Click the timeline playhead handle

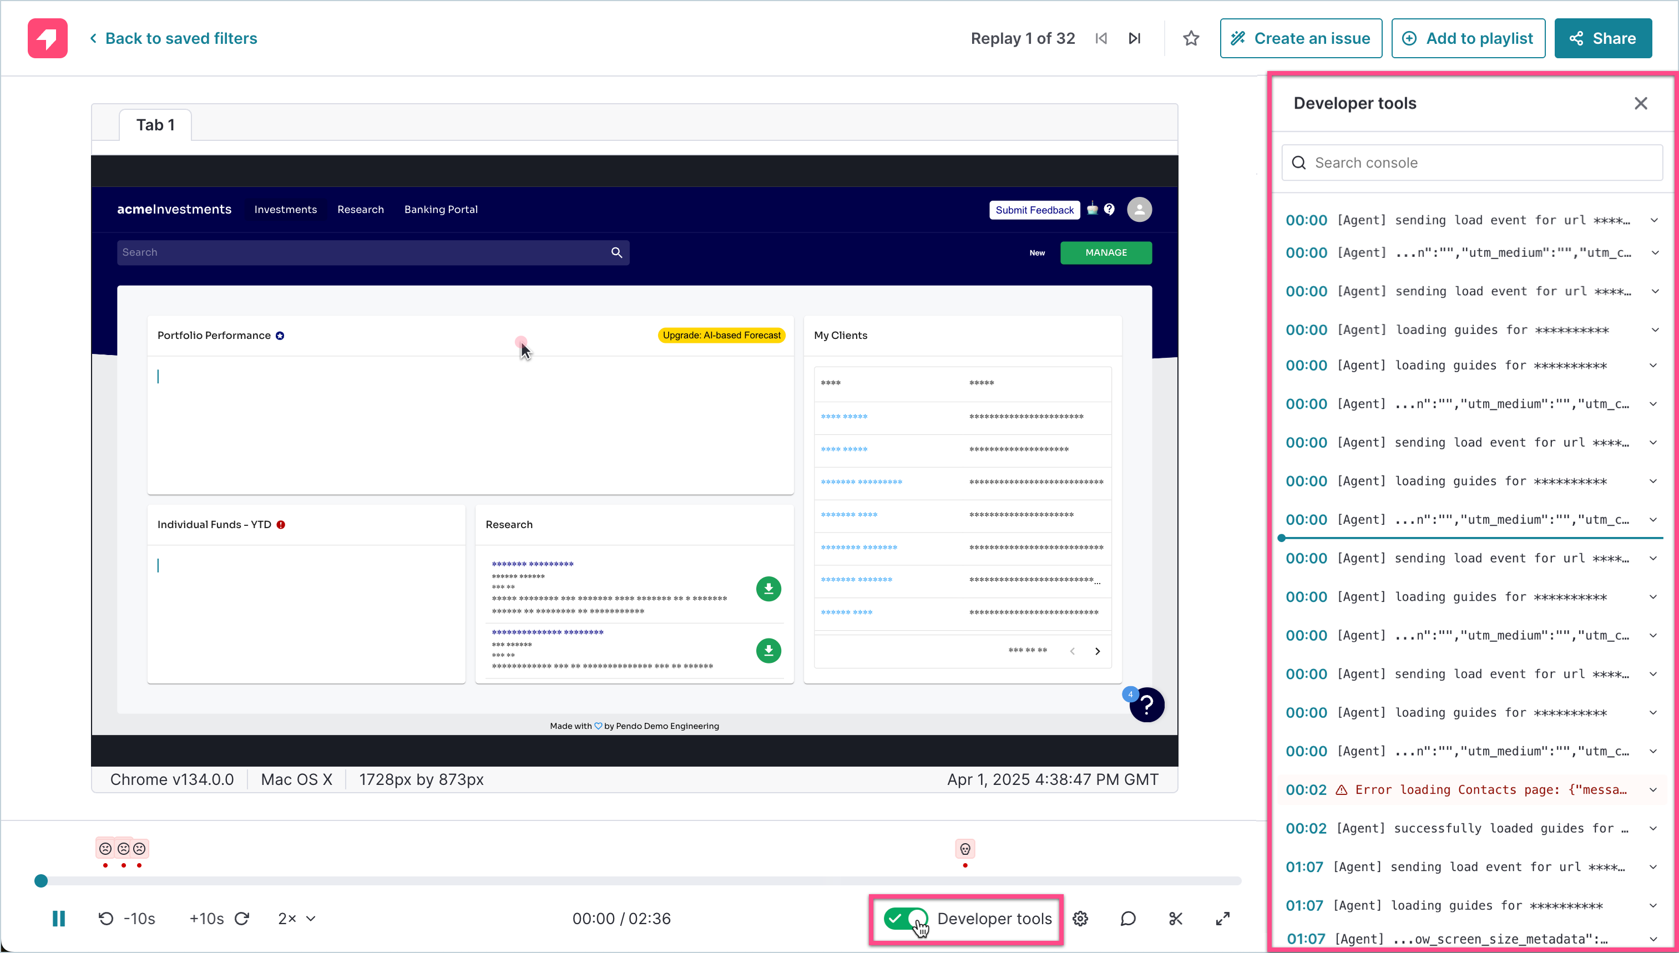pyautogui.click(x=41, y=881)
